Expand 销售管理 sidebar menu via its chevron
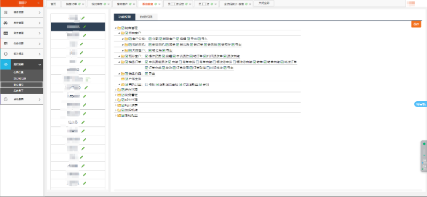This screenshot has width=427, height=197. point(40,12)
